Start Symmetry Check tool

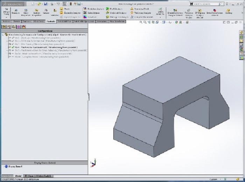[139, 8]
